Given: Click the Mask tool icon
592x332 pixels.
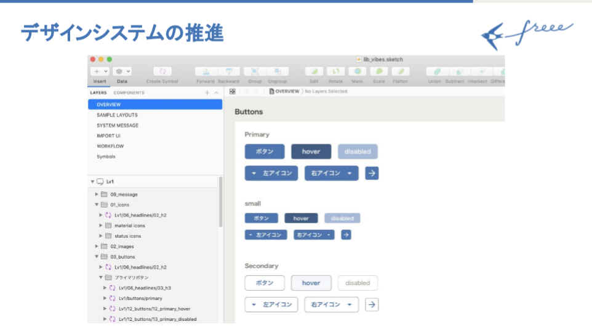Looking at the screenshot, I should pos(357,72).
